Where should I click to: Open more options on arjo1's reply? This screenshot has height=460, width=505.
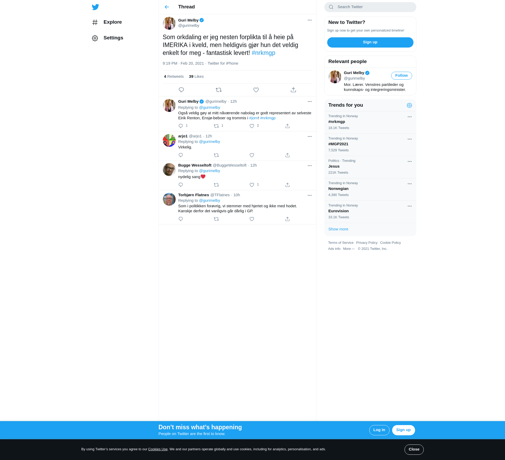[310, 136]
